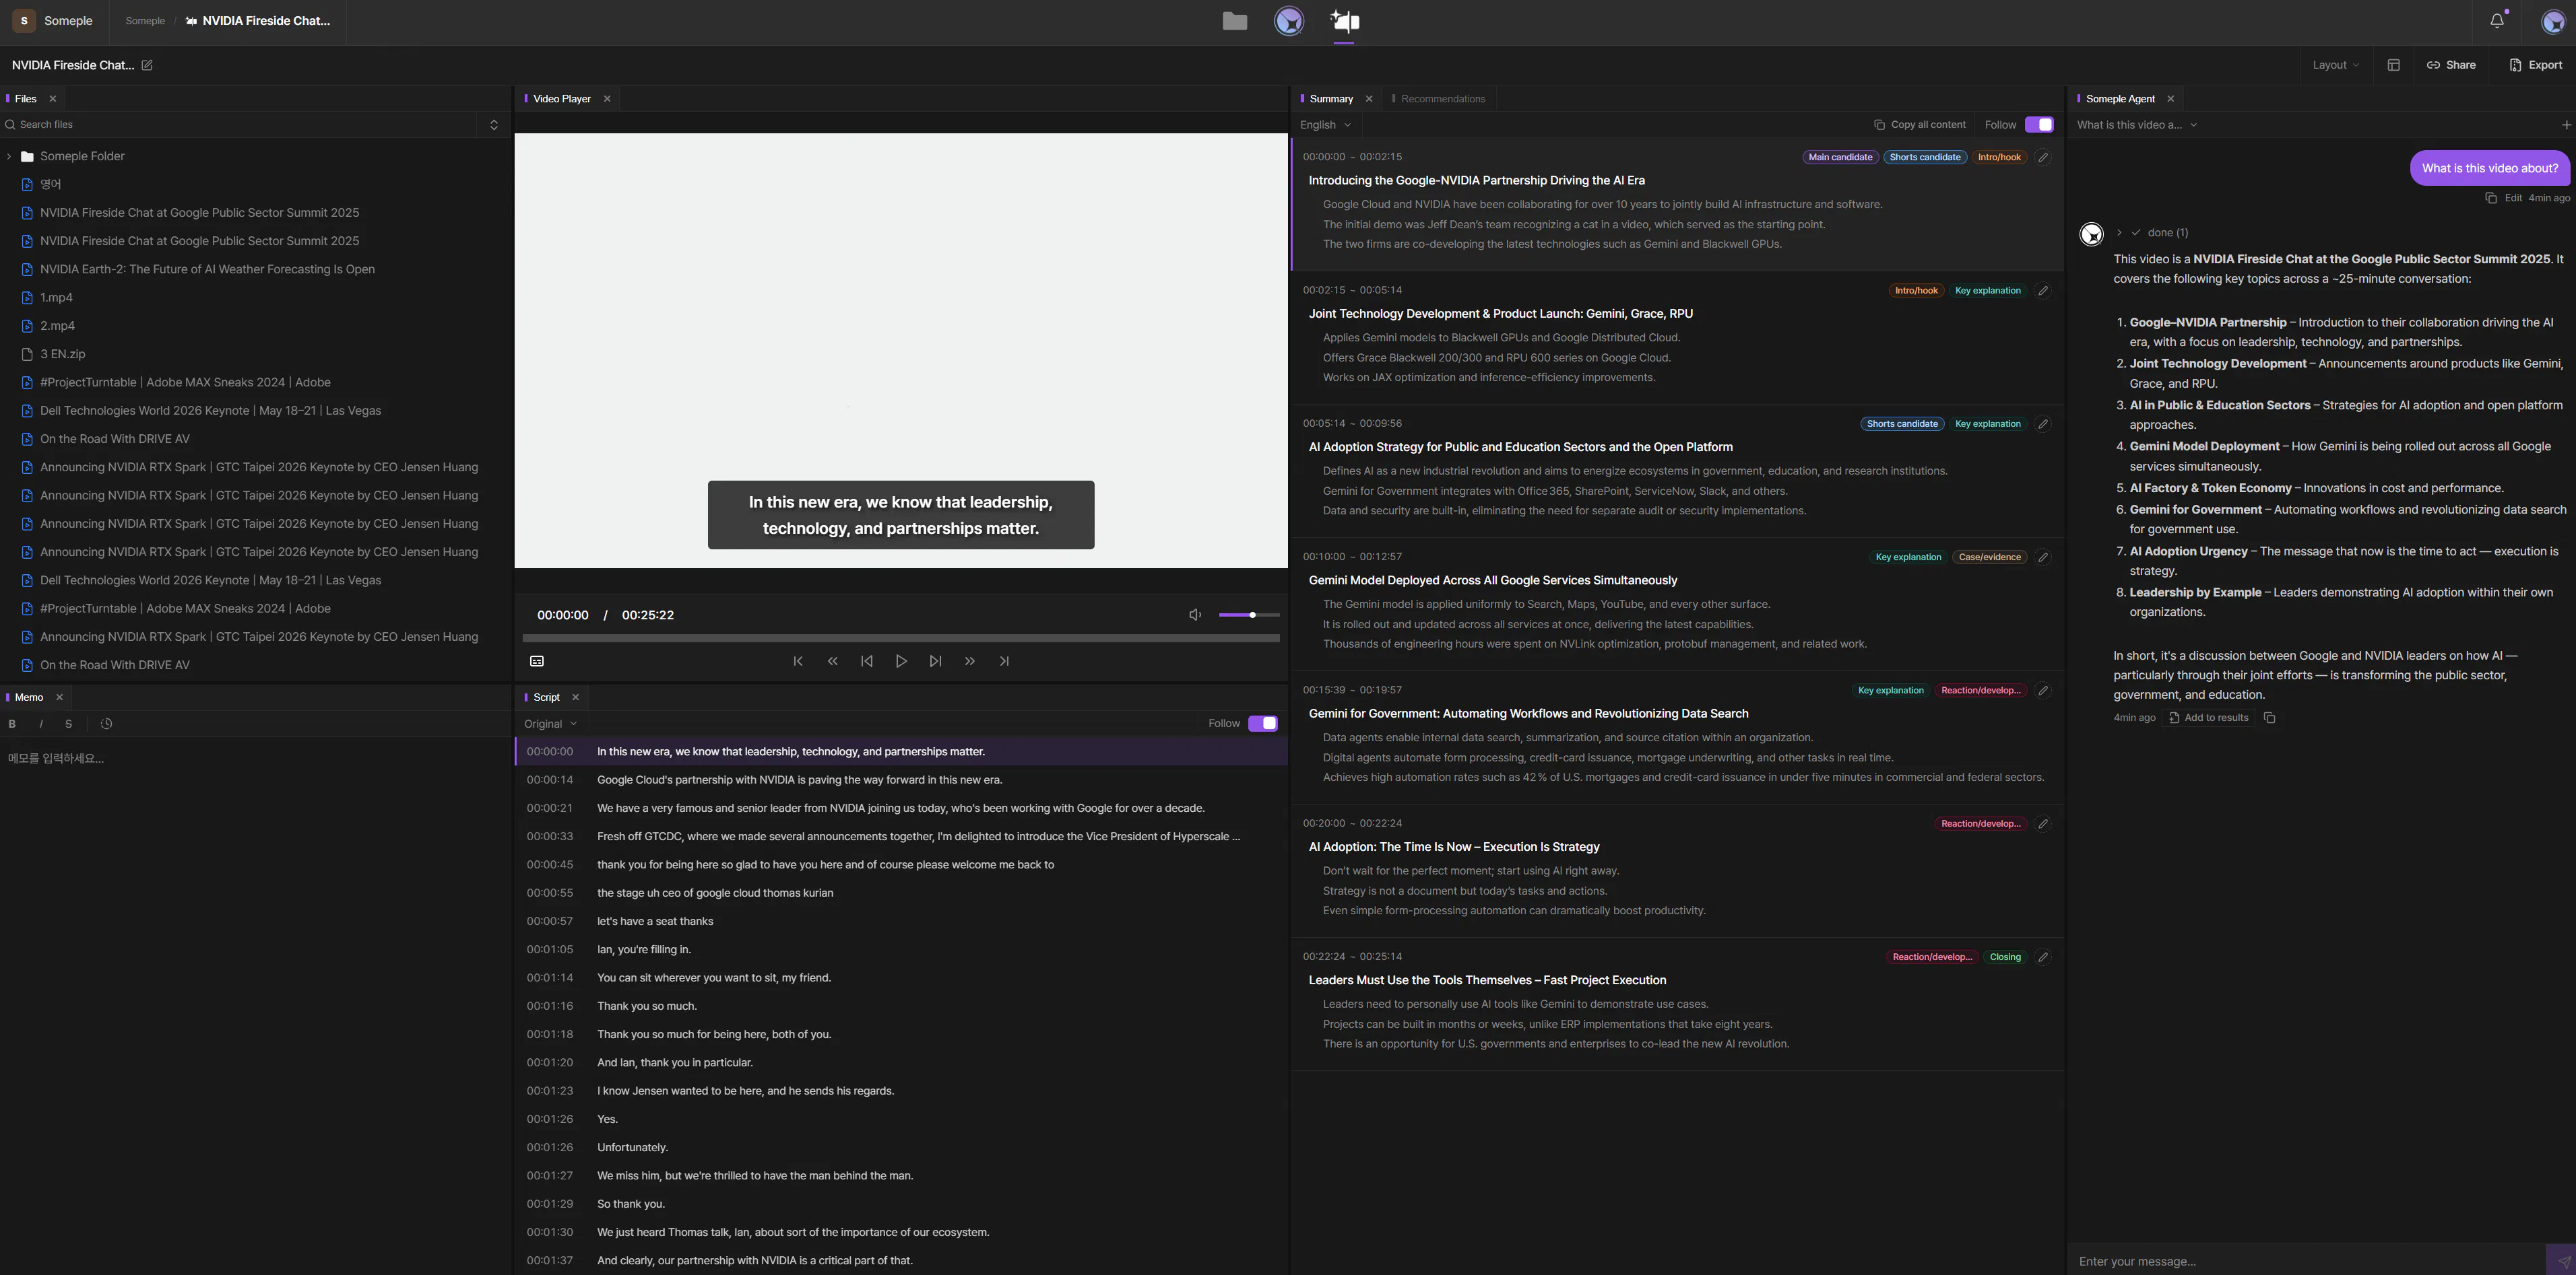Play the video
Image resolution: width=2576 pixels, height=1275 pixels.
[901, 662]
